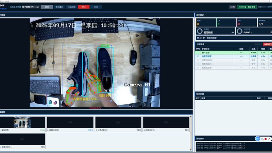Click the 启动 (start) button
Image resolution: width=272 pixels, height=153 pixels.
[47, 7]
